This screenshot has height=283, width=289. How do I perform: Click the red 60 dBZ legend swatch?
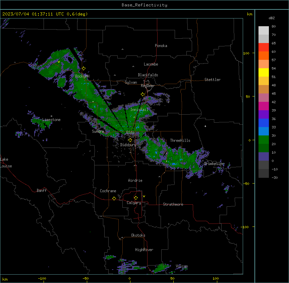point(264,47)
